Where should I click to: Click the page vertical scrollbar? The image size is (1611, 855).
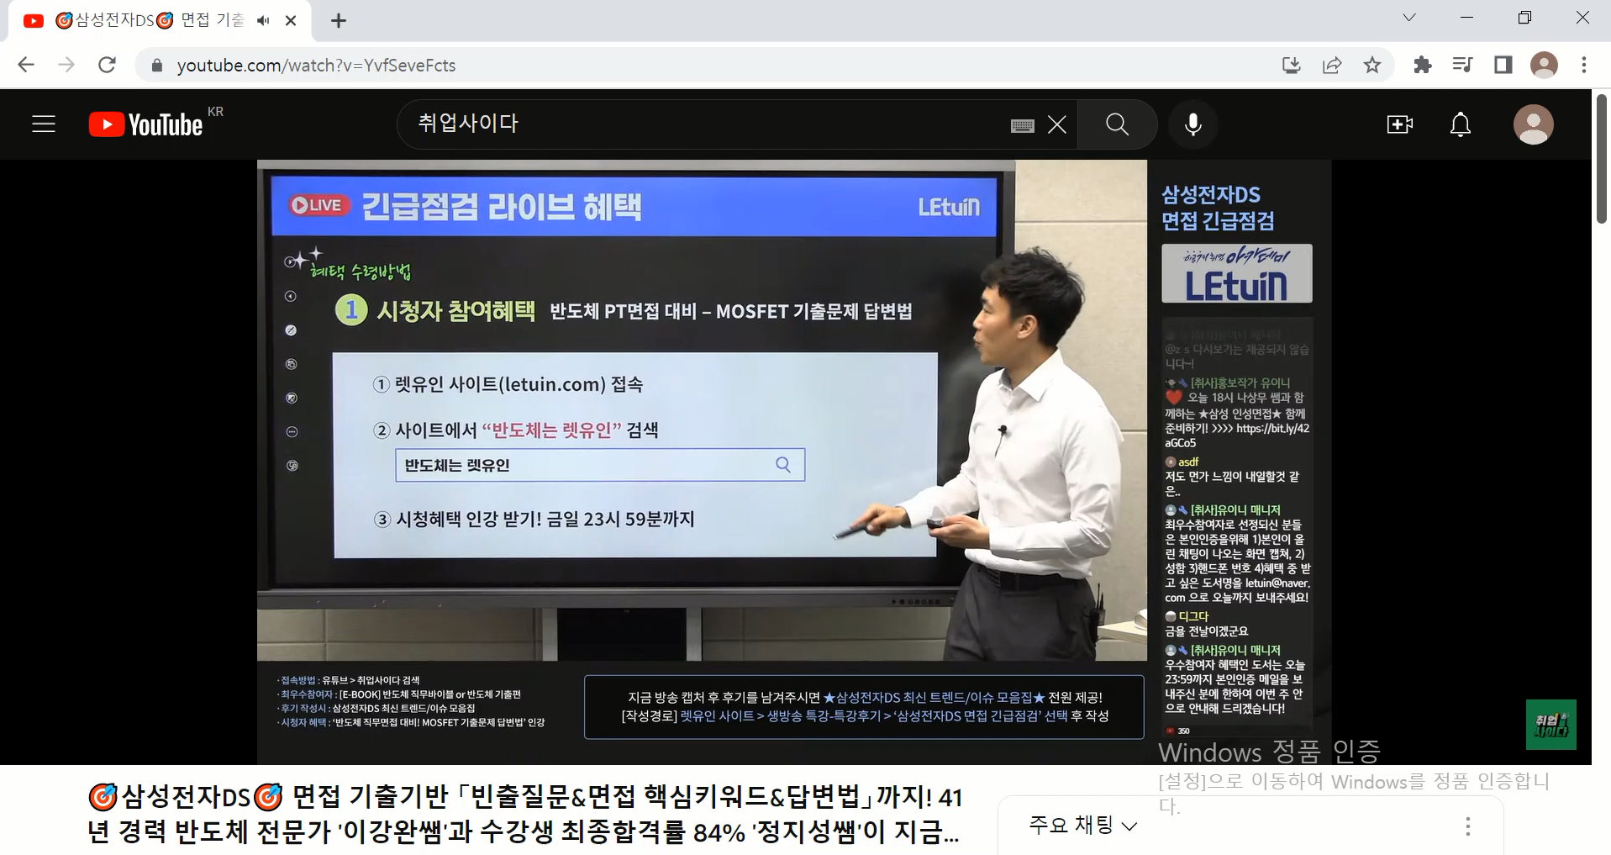tap(1602, 160)
